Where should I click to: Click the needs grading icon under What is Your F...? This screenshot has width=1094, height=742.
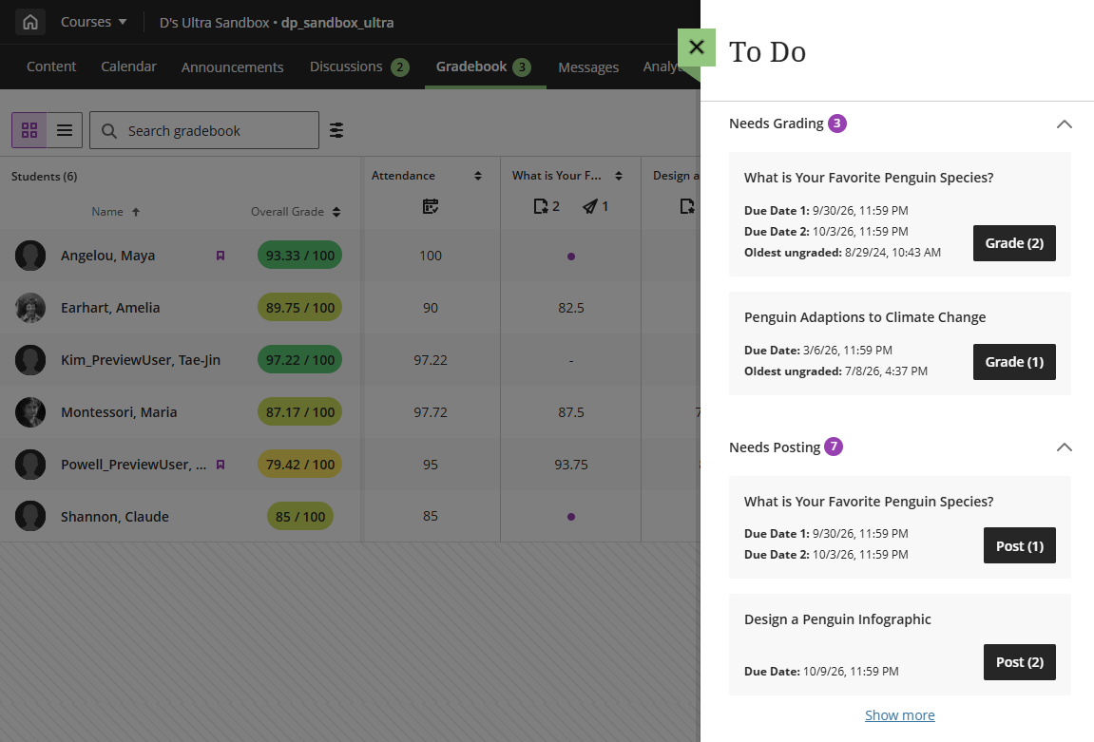[x=540, y=206]
